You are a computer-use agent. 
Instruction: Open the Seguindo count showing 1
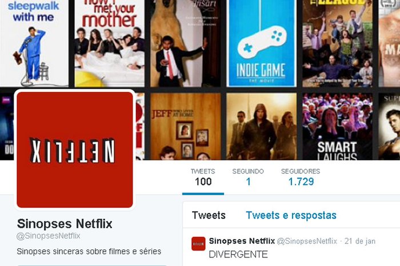coord(248,178)
